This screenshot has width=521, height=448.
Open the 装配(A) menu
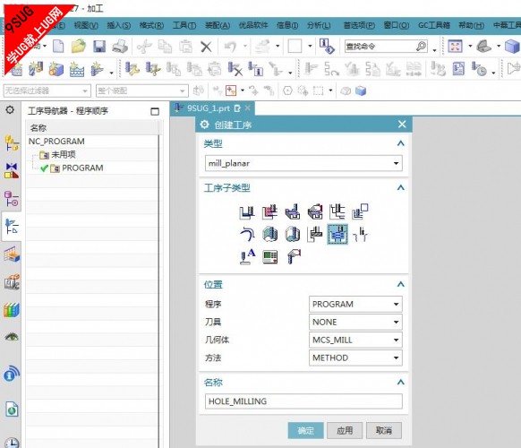[x=218, y=25]
